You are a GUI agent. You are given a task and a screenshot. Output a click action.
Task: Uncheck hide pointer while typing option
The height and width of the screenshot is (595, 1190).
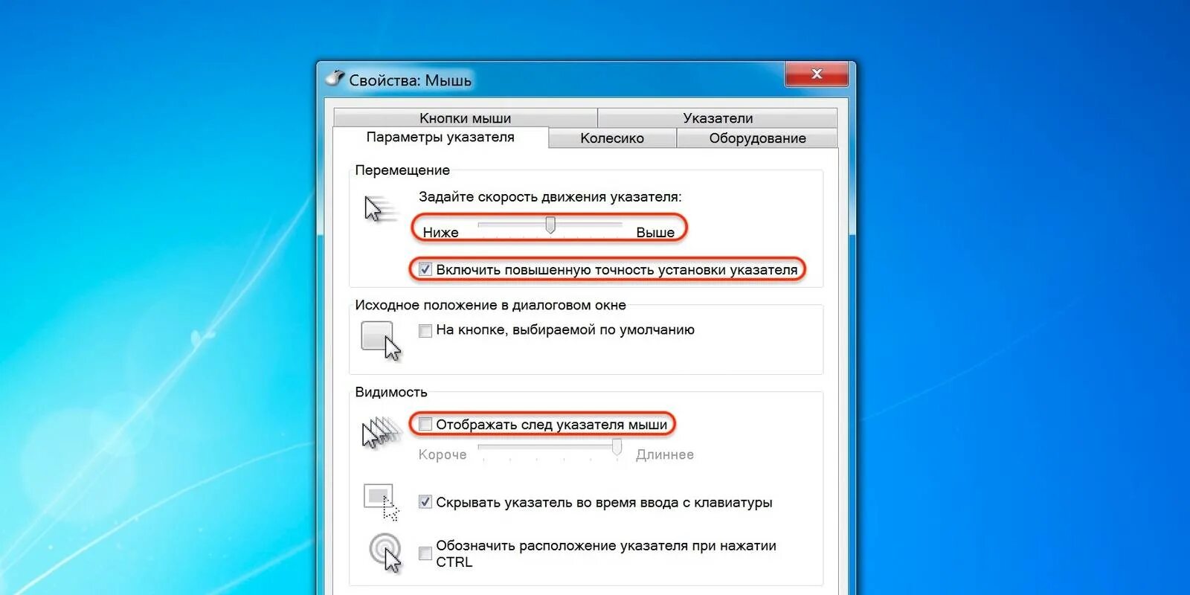[425, 502]
